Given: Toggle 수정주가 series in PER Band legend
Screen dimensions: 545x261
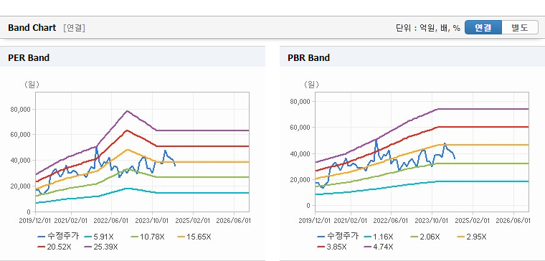Looking at the screenshot, I should tap(58, 237).
